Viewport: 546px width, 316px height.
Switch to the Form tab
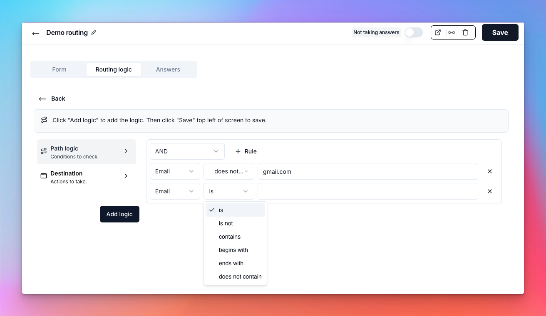(59, 69)
